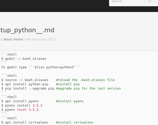Screen dimensions: 158x125
Task: Click the #upgrade pip for the last version comment
Action: click(x=88, y=88)
